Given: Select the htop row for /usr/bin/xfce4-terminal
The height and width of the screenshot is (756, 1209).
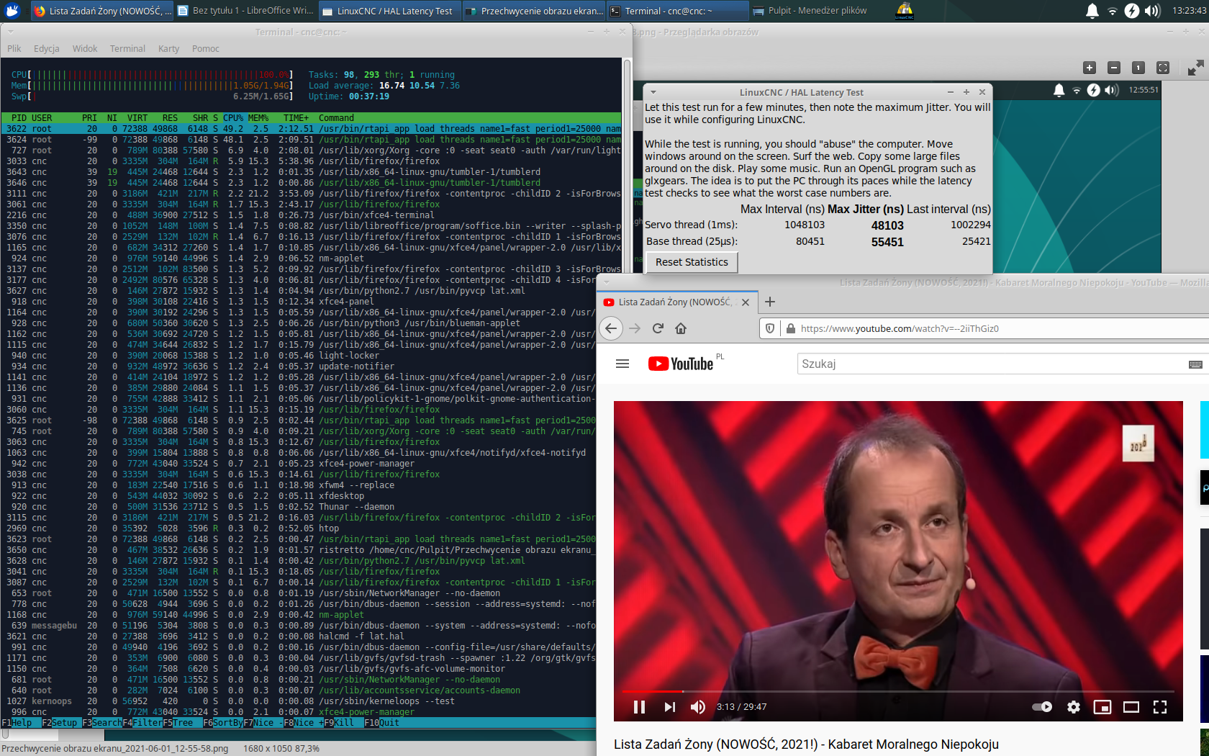Looking at the screenshot, I should pos(311,215).
